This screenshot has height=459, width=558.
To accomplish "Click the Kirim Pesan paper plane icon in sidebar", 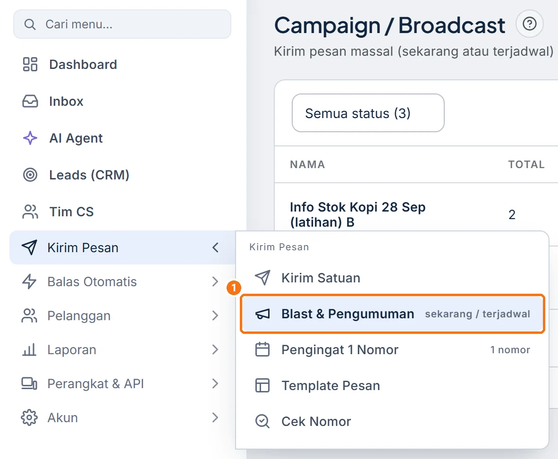I will click(29, 247).
